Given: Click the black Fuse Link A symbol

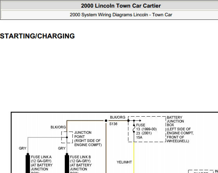Looking at the screenshot, I should click(28, 163).
